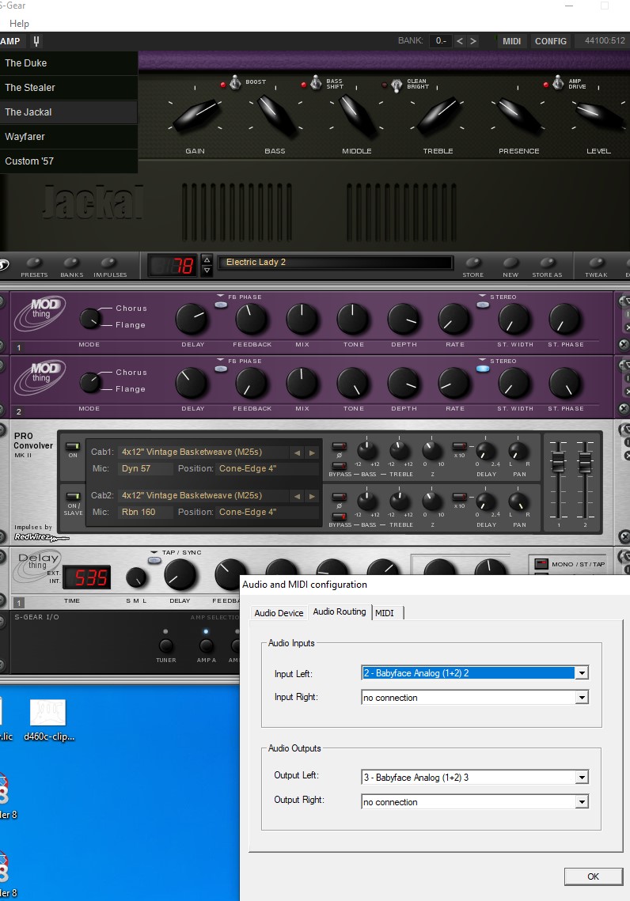
Task: Click the OK button
Action: click(593, 876)
